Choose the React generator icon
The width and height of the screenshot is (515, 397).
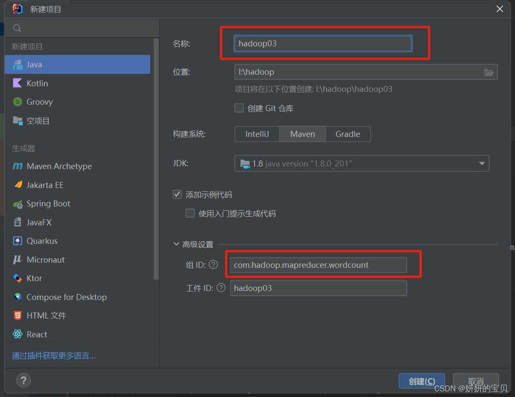click(18, 334)
